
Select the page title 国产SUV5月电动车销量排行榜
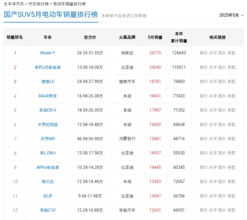[51, 15]
